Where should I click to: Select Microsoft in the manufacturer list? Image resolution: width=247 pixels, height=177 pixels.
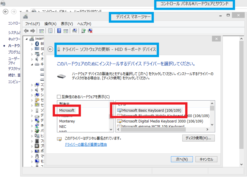point(67,111)
